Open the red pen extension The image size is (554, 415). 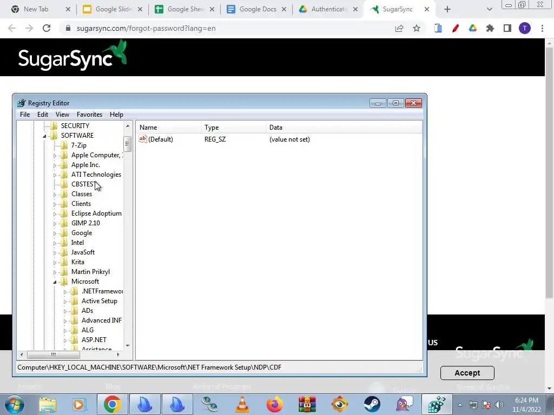456,28
